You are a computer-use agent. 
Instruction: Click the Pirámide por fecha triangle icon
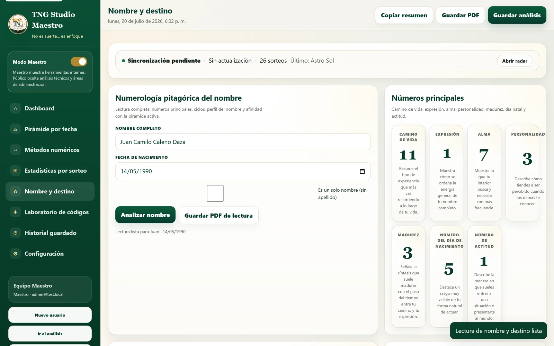pyautogui.click(x=15, y=129)
